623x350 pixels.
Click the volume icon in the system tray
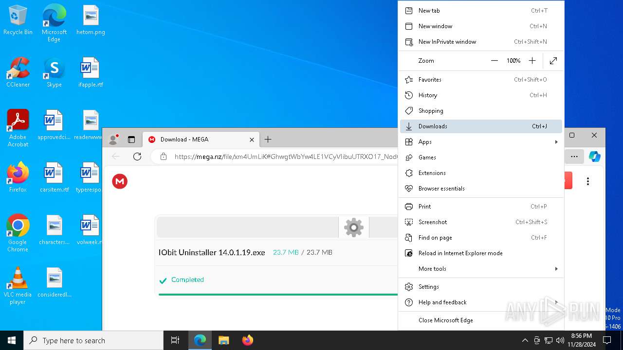pyautogui.click(x=560, y=340)
